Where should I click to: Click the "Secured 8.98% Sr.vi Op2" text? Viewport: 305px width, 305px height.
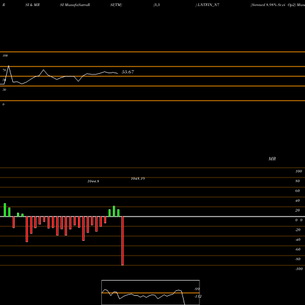(x=273, y=5)
